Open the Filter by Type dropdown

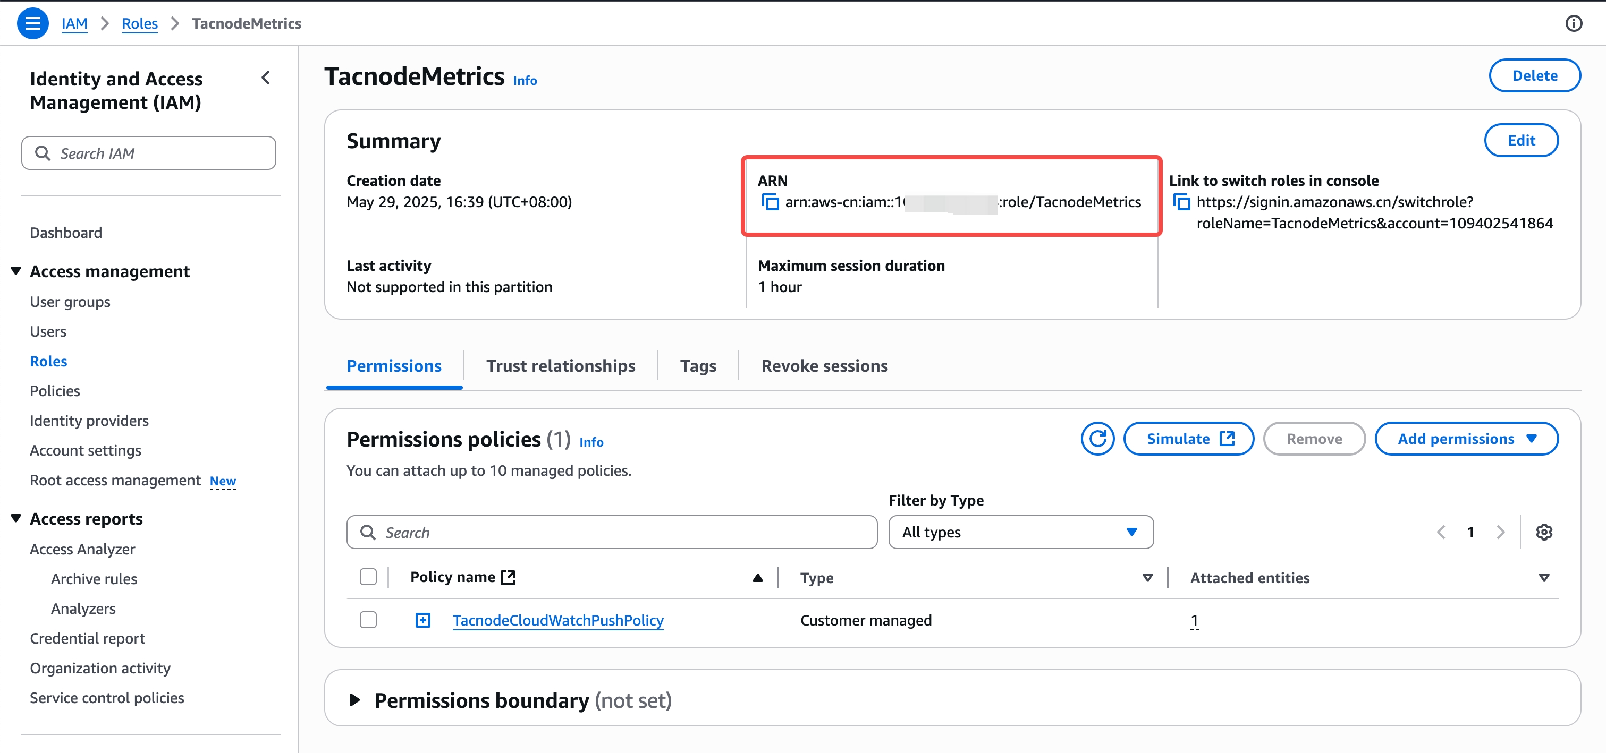[1020, 532]
